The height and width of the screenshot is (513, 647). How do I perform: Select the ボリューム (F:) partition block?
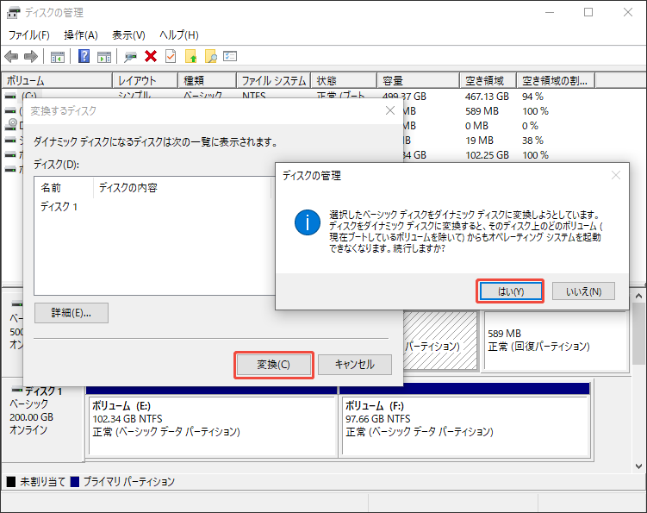click(465, 425)
